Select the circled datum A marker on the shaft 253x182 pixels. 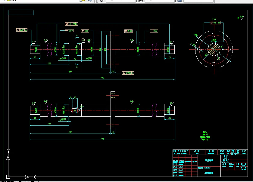83,40
